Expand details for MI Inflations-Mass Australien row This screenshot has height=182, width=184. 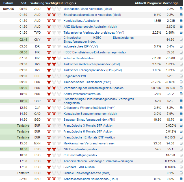[181, 9]
